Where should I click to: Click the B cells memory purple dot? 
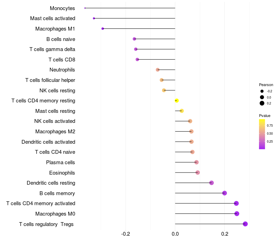coord(224,193)
